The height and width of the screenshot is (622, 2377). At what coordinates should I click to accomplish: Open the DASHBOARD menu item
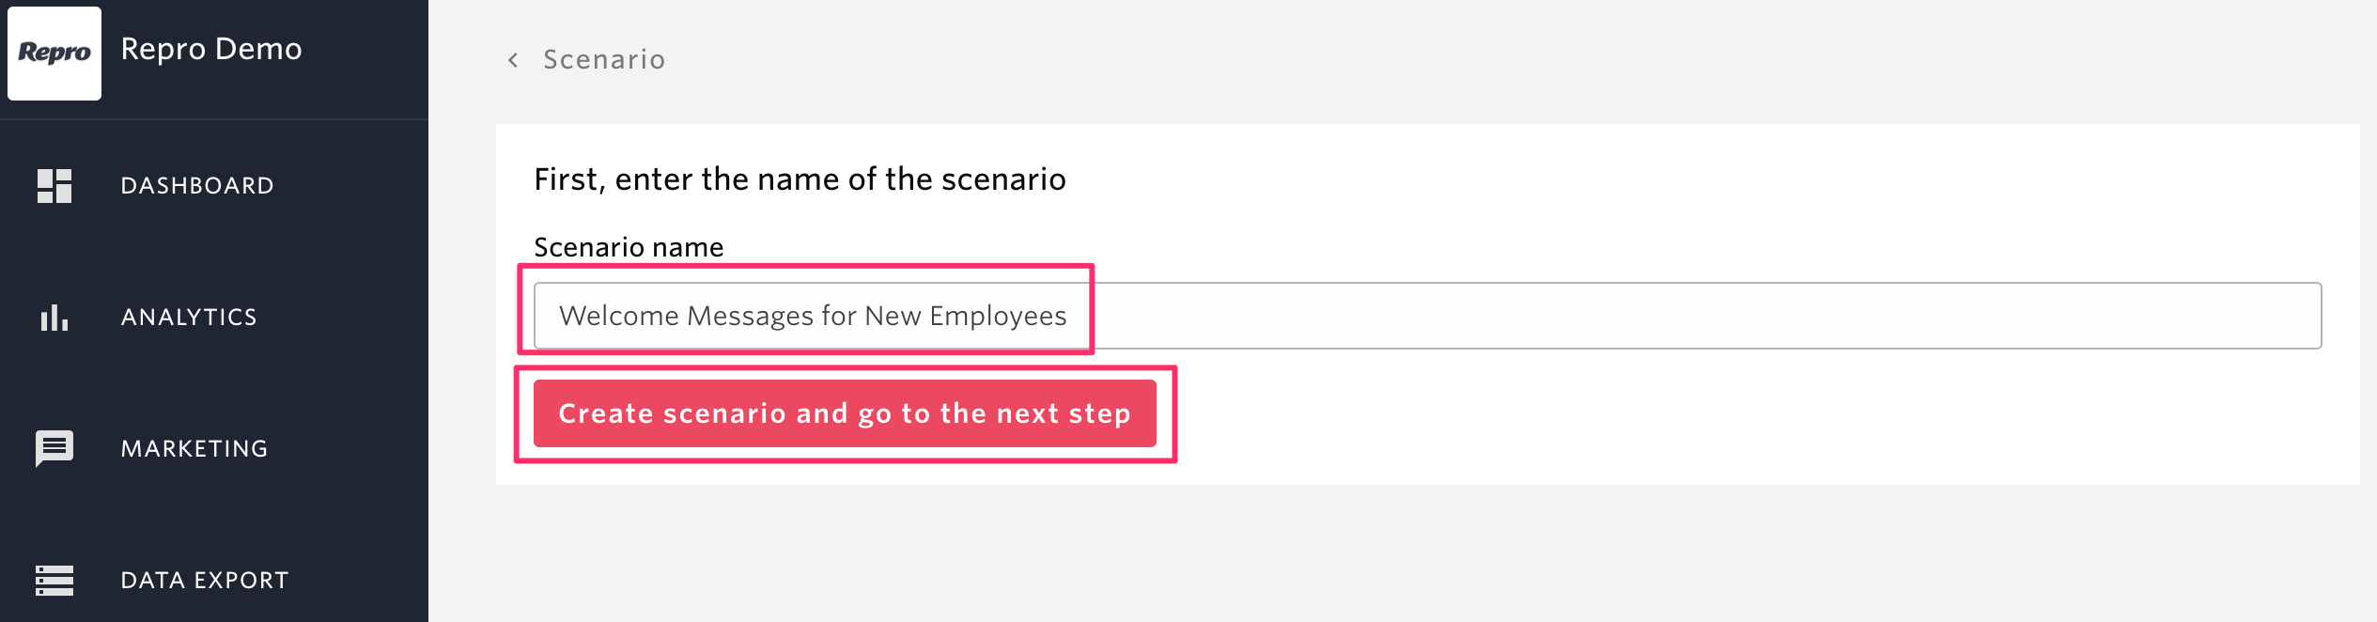[197, 186]
